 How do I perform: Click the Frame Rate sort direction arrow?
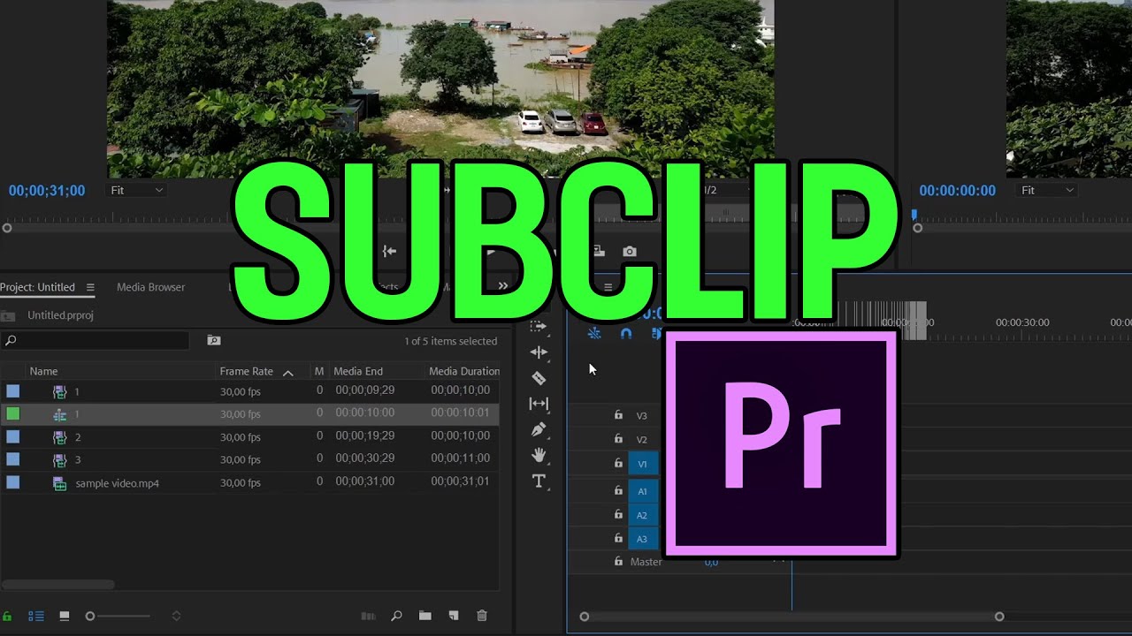click(x=287, y=372)
